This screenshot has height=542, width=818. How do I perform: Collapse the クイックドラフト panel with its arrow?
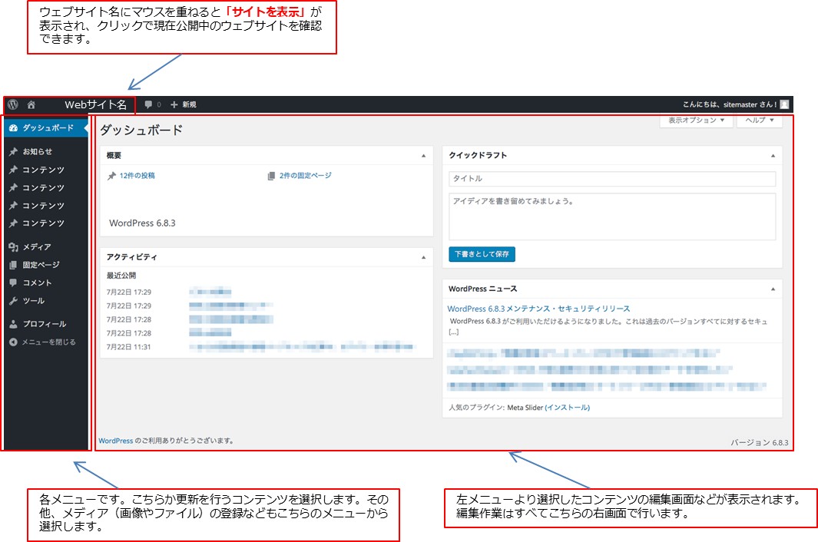click(x=773, y=155)
